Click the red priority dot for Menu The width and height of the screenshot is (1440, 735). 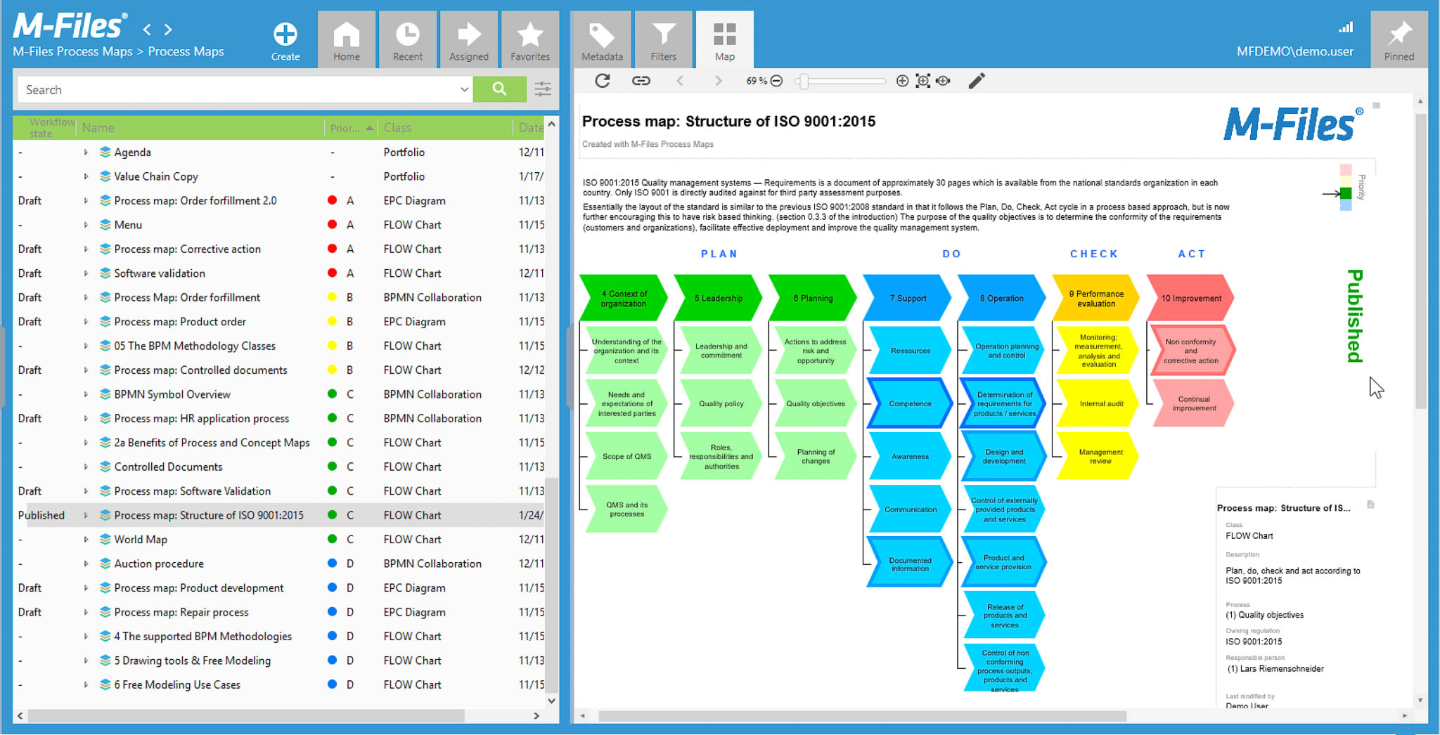332,225
